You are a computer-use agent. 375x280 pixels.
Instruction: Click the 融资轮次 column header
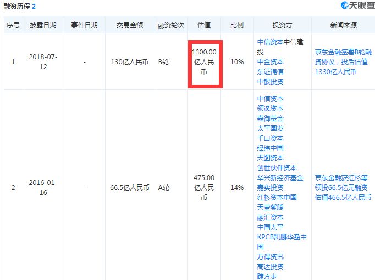click(171, 25)
